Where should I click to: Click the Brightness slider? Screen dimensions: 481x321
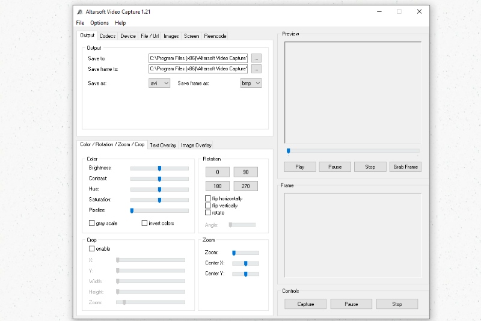click(x=159, y=168)
